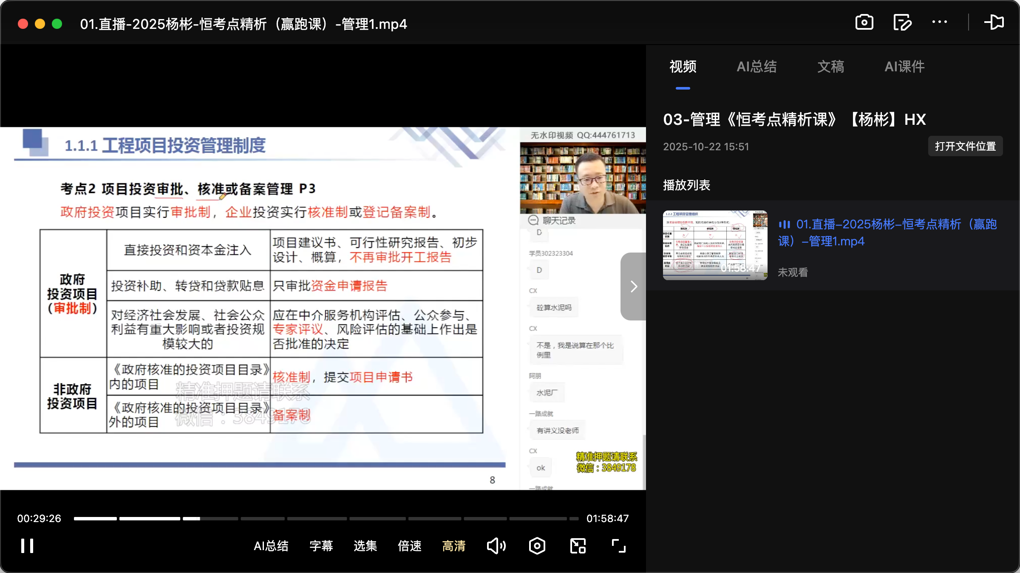The width and height of the screenshot is (1020, 573).
Task: Select the 管理1.mp4 playlist thumbnail
Action: tap(715, 245)
